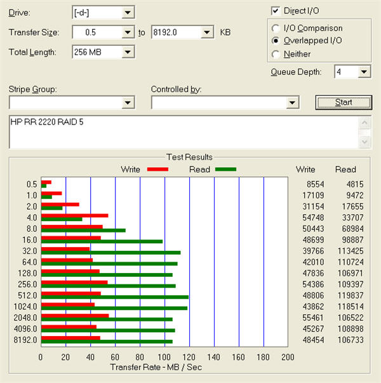Click read value 118514 for 1024.0 KB
The width and height of the screenshot is (381, 383).
(351, 307)
